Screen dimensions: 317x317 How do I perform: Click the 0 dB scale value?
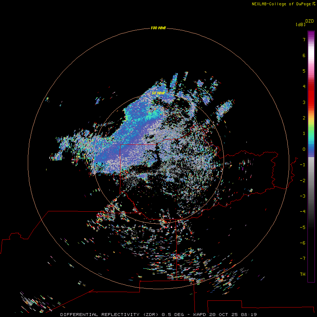[304, 149]
